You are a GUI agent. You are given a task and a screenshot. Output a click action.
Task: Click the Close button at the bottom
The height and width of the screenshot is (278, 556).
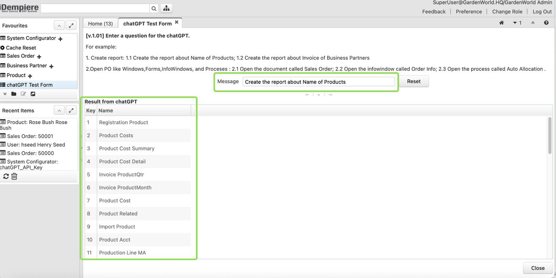[537, 268]
